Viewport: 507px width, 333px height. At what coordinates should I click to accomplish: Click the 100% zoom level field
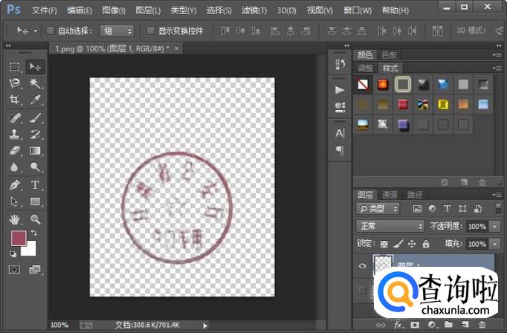61,325
